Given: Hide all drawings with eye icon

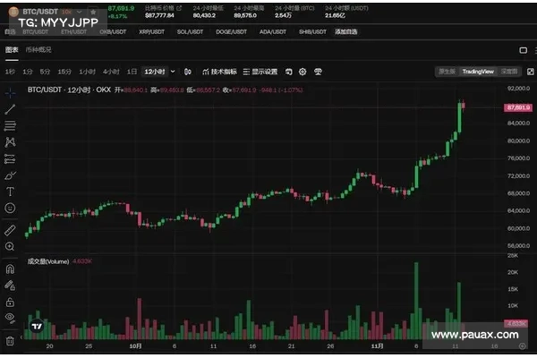Looking at the screenshot, I should tap(10, 318).
